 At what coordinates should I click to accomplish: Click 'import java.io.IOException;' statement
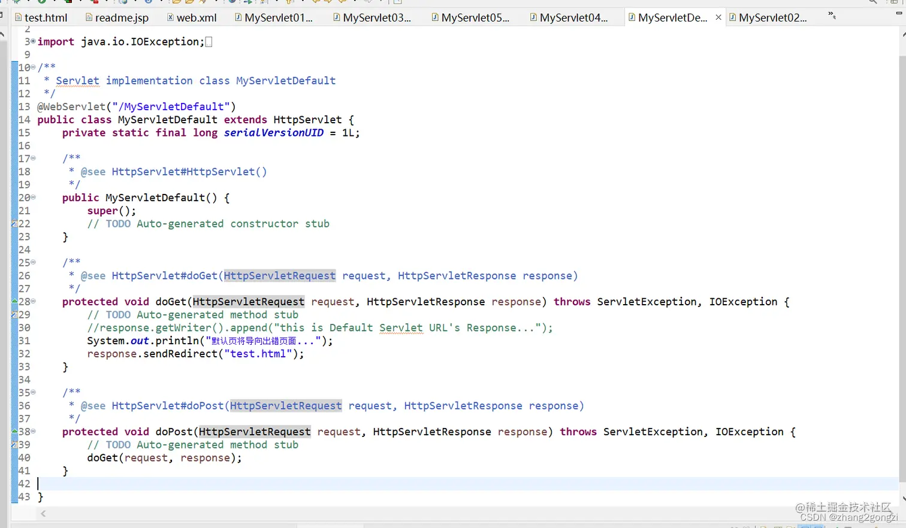point(121,41)
